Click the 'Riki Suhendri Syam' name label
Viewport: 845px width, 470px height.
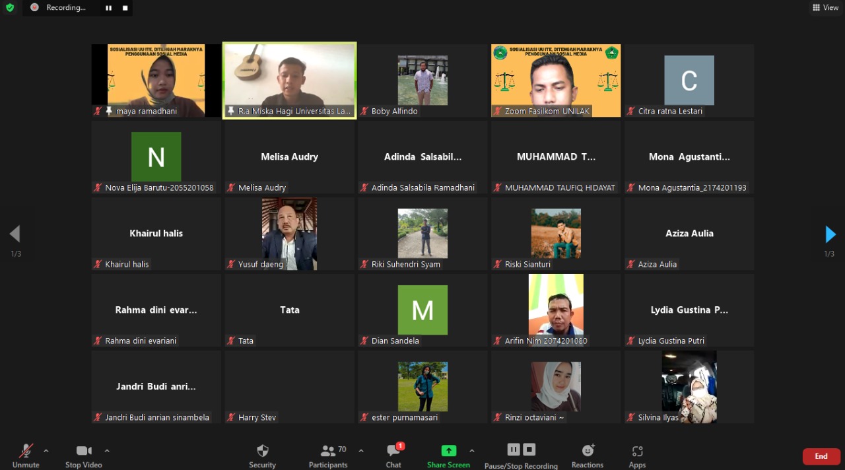(x=406, y=264)
